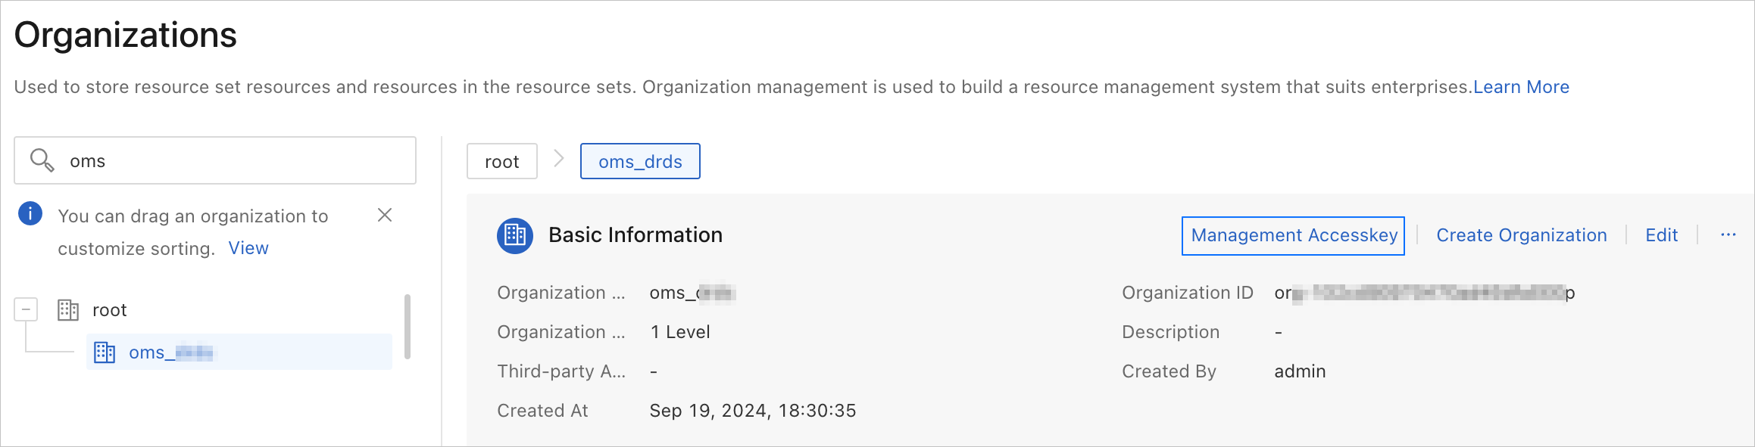1755x447 pixels.
Task: Open the View link in the sorting tip
Action: coord(248,248)
